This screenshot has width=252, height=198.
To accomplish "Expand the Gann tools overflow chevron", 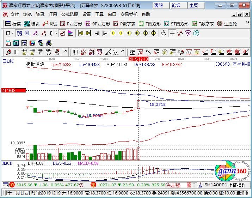I will point(122,51).
